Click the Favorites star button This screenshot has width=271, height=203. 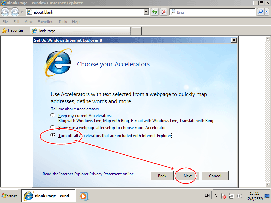pyautogui.click(x=13, y=30)
